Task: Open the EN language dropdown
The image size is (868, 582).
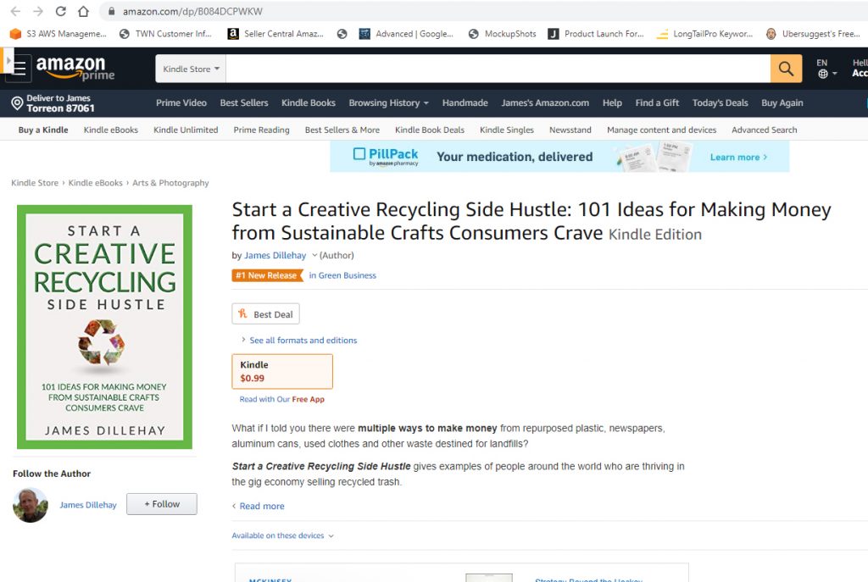Action: (827, 69)
